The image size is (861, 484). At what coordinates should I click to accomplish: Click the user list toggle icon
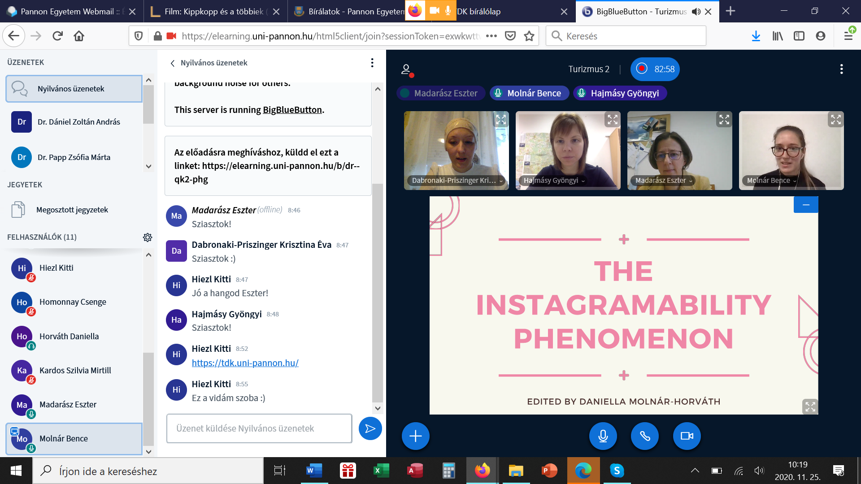406,69
